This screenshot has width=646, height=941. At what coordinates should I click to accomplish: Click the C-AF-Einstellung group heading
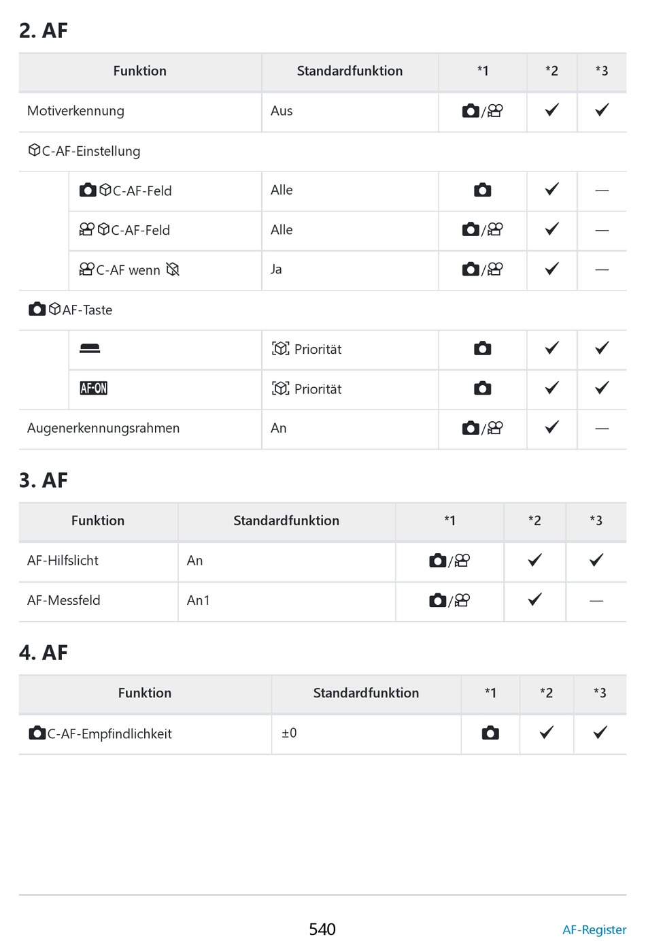pos(84,150)
